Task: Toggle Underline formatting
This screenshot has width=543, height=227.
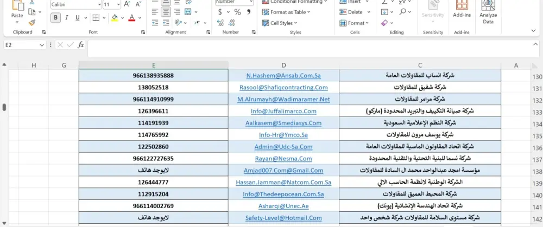Action: coord(77,18)
